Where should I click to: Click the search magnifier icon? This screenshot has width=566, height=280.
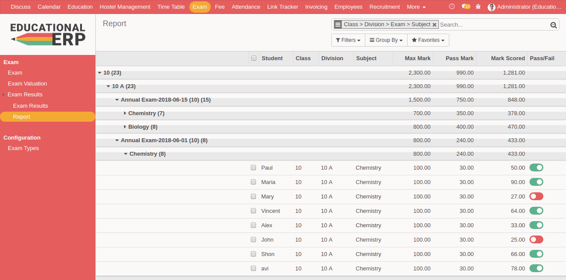tap(553, 25)
